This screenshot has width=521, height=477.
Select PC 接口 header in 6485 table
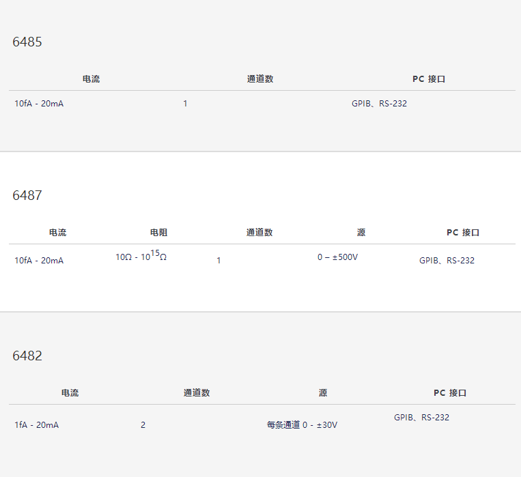pos(429,79)
